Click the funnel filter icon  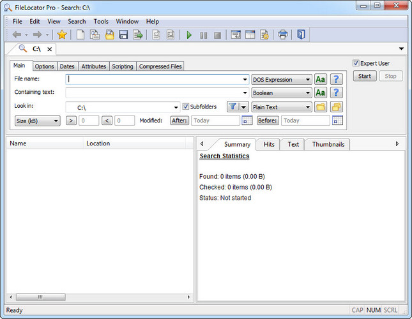click(x=233, y=107)
